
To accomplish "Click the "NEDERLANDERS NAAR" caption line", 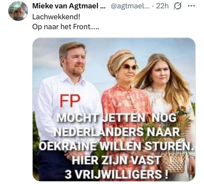I will 117,132.
